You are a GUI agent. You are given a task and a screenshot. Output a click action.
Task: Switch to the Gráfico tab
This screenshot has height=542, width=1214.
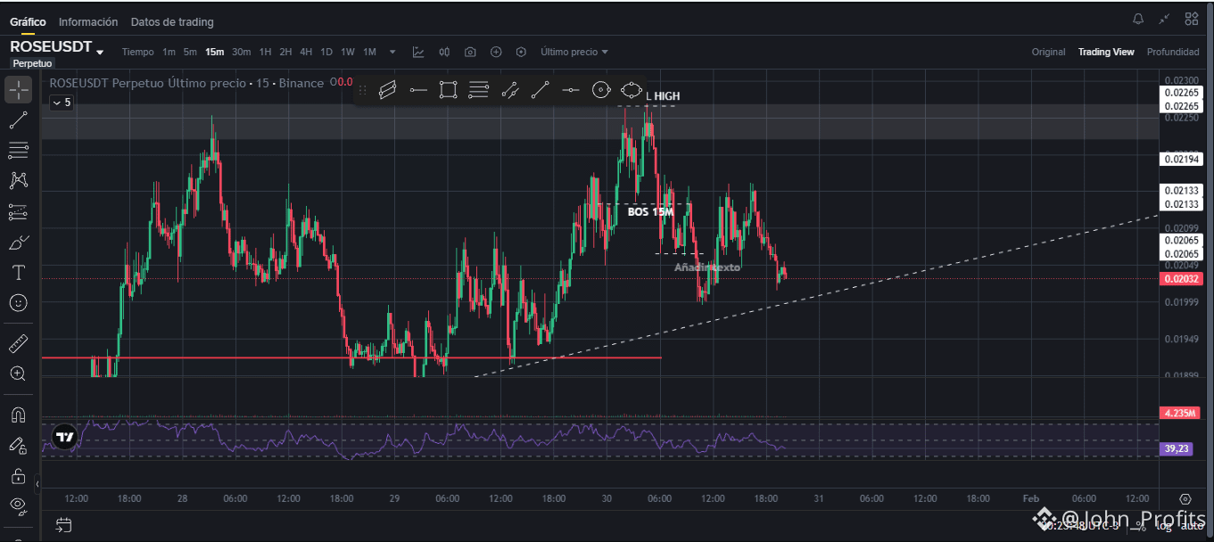(x=28, y=21)
